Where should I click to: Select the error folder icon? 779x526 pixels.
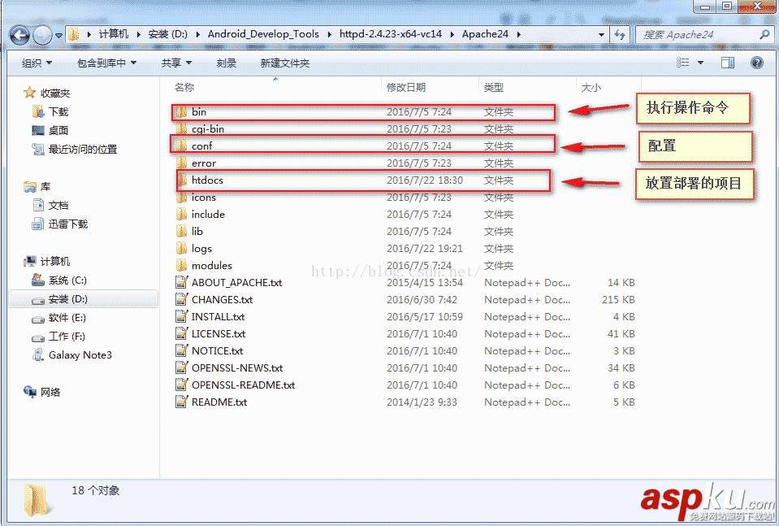pyautogui.click(x=181, y=163)
